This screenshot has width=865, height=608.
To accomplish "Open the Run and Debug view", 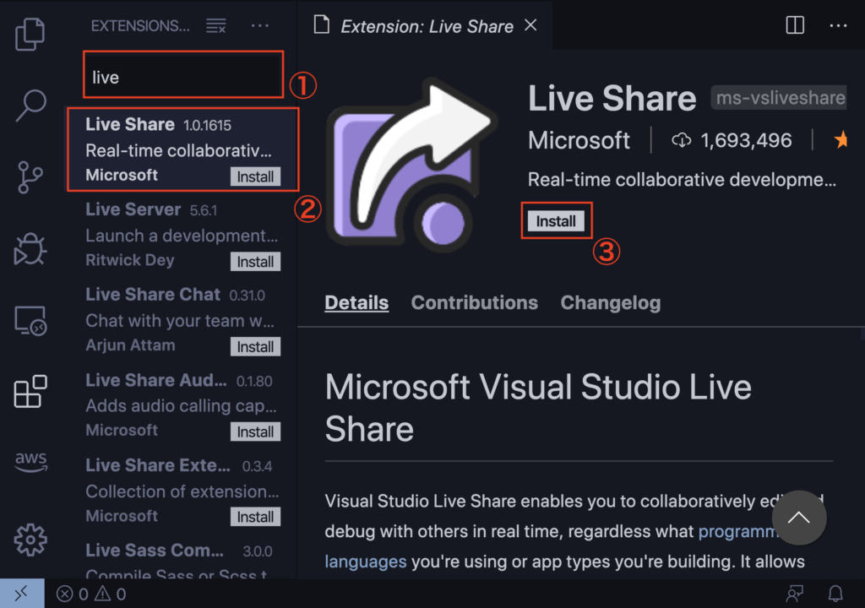I will pyautogui.click(x=30, y=251).
